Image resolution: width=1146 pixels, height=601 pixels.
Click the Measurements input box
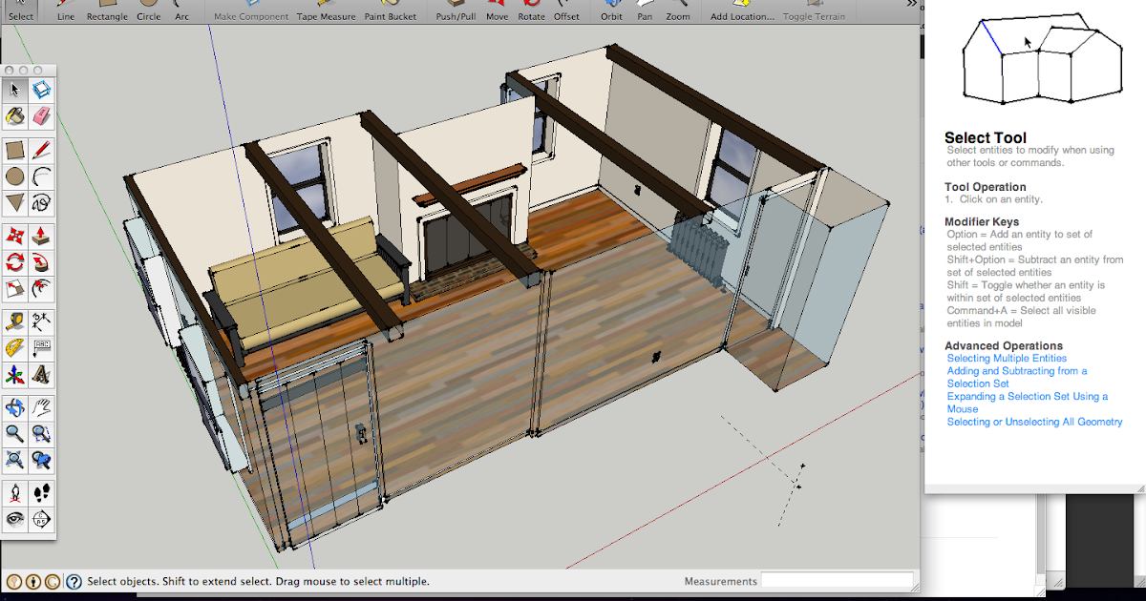837,581
